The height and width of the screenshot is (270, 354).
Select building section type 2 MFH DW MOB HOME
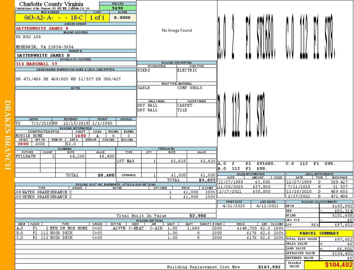coord(67,228)
